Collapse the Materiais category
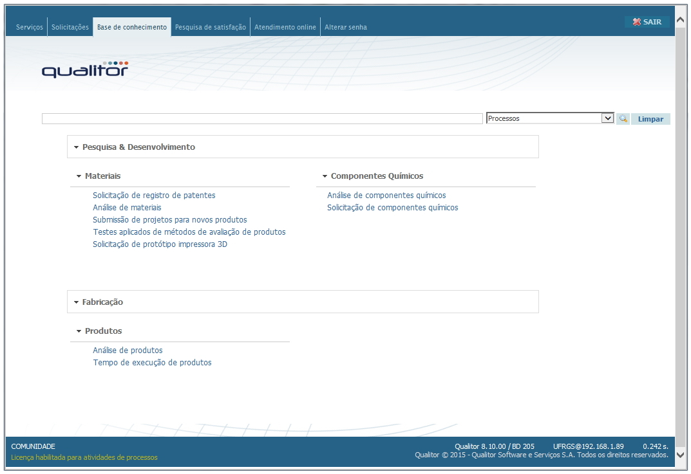Viewport: 691px width, 474px height. click(79, 176)
